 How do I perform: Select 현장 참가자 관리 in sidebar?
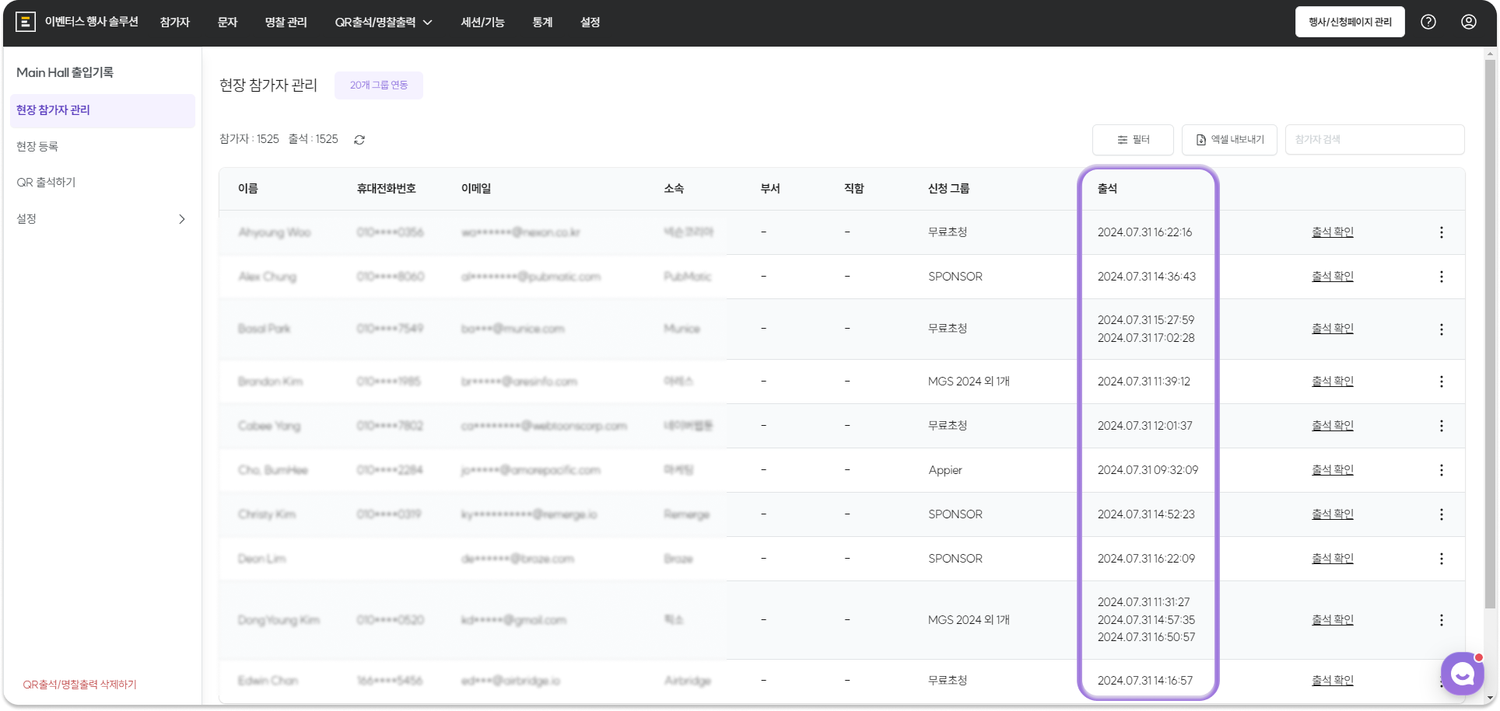[103, 110]
